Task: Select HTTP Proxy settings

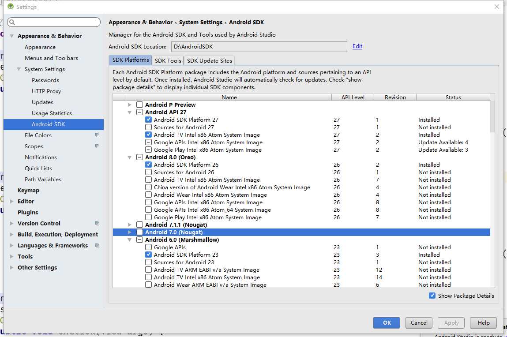Action: click(46, 91)
